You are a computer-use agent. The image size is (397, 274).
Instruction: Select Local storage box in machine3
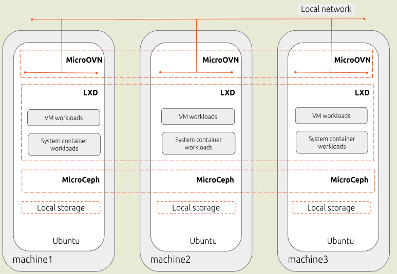[331, 208]
